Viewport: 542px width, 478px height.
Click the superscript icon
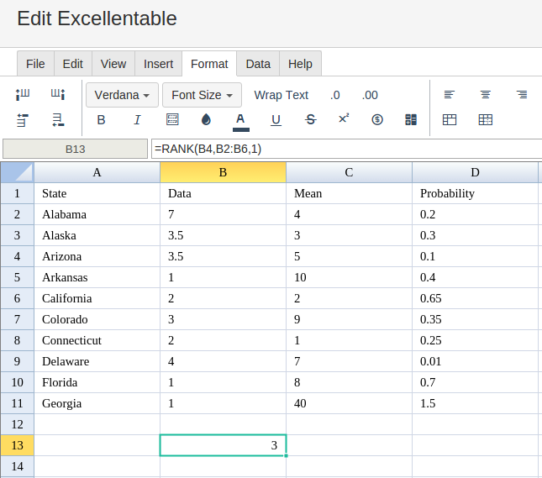pyautogui.click(x=344, y=119)
